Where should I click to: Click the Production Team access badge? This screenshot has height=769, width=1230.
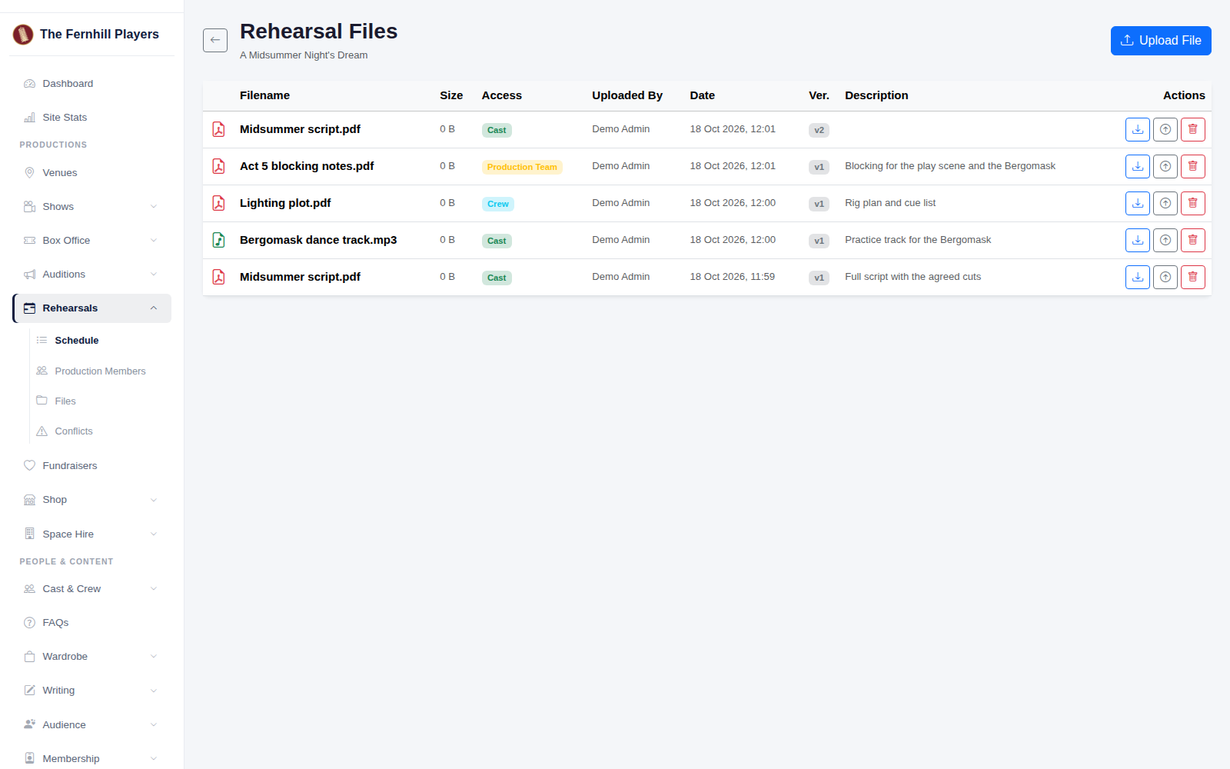pos(522,167)
